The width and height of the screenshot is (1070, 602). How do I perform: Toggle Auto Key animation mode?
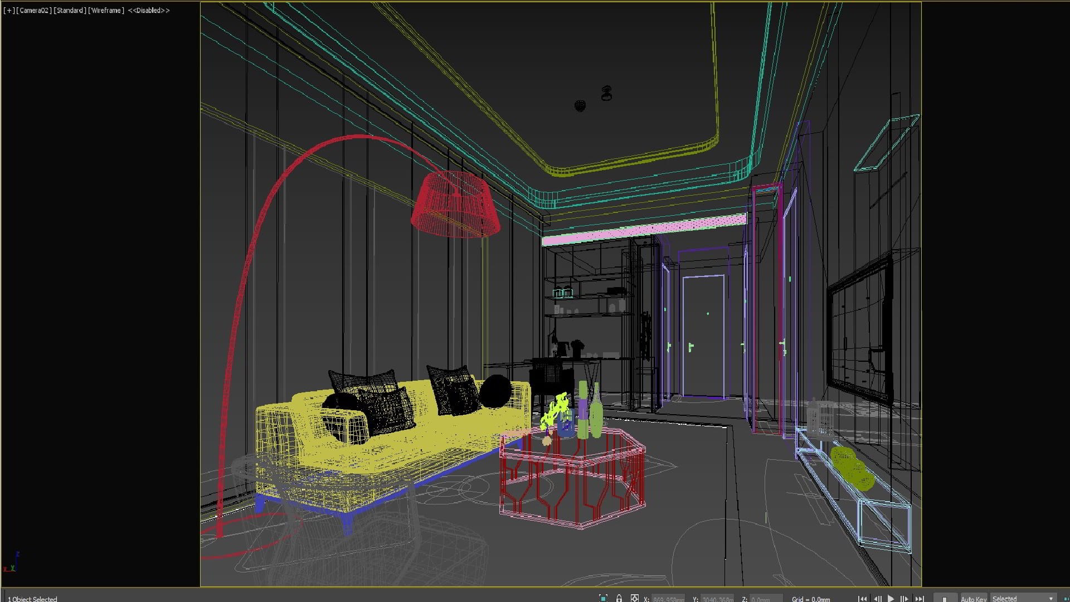tap(973, 598)
